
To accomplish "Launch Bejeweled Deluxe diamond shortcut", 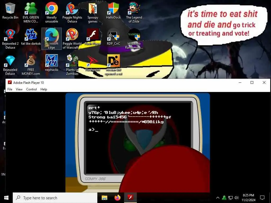I will pyautogui.click(x=10, y=65).
